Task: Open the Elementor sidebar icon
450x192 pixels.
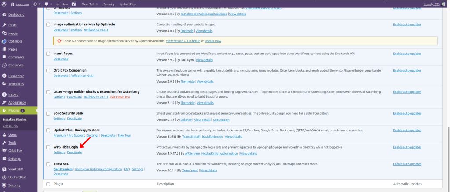Action: click(x=4, y=76)
